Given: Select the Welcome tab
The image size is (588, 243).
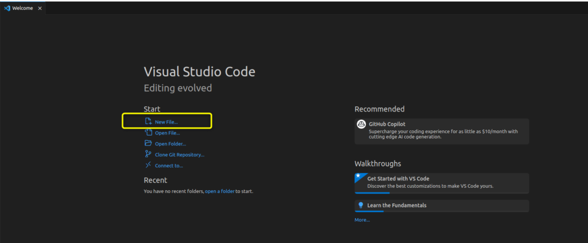Looking at the screenshot, I should point(22,8).
